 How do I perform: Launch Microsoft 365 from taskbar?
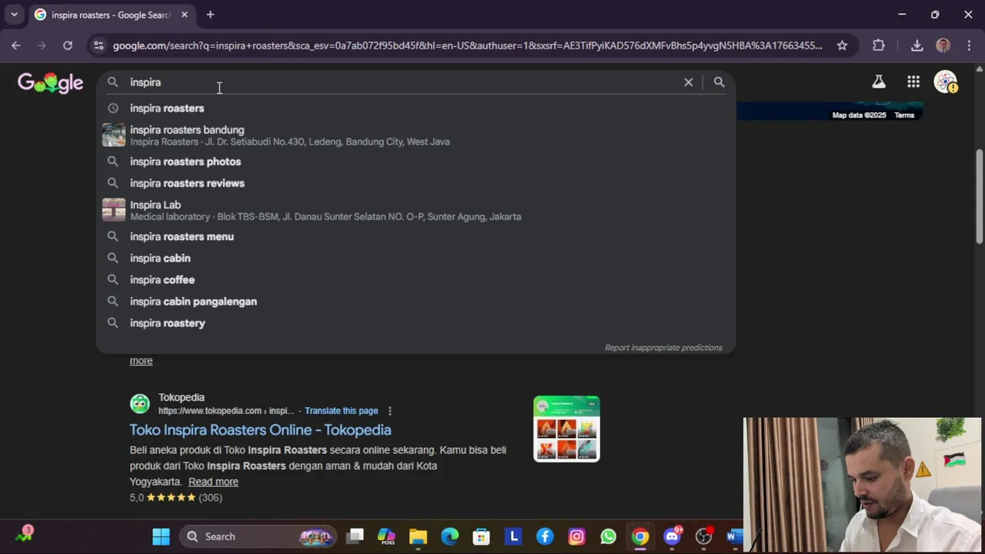pos(386,536)
